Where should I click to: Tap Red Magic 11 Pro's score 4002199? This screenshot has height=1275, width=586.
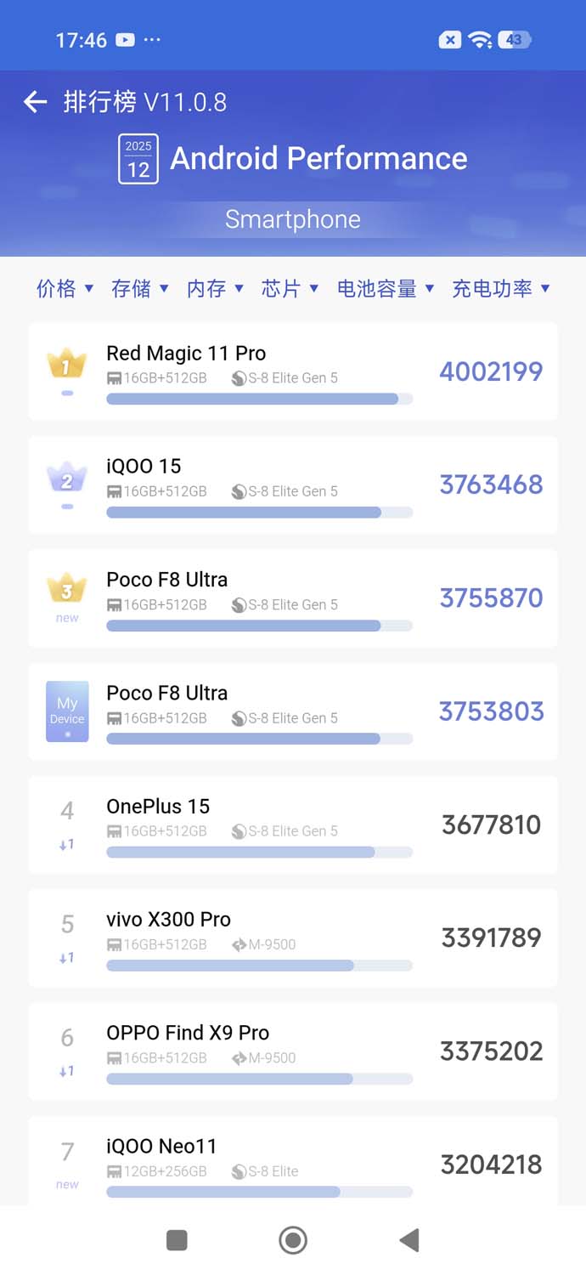point(491,371)
